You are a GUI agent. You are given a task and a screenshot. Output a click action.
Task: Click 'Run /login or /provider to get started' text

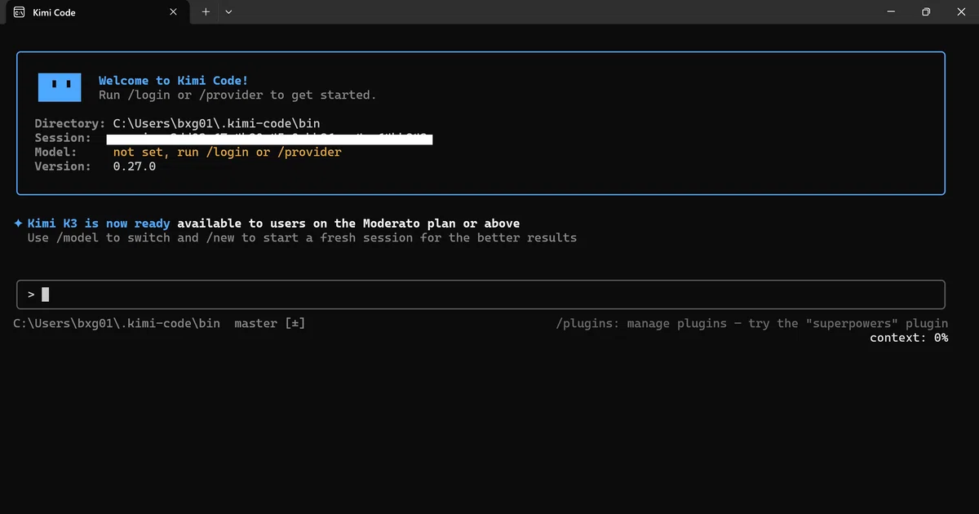(x=237, y=95)
